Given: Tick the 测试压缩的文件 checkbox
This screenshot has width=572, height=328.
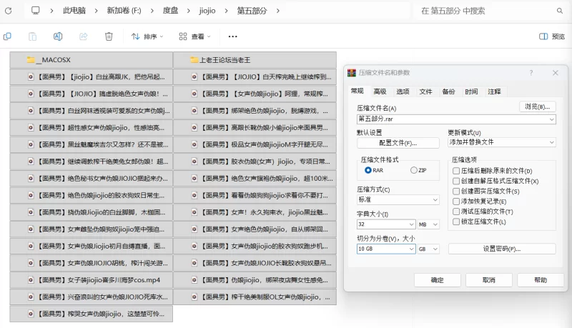Looking at the screenshot, I should click(x=456, y=212).
